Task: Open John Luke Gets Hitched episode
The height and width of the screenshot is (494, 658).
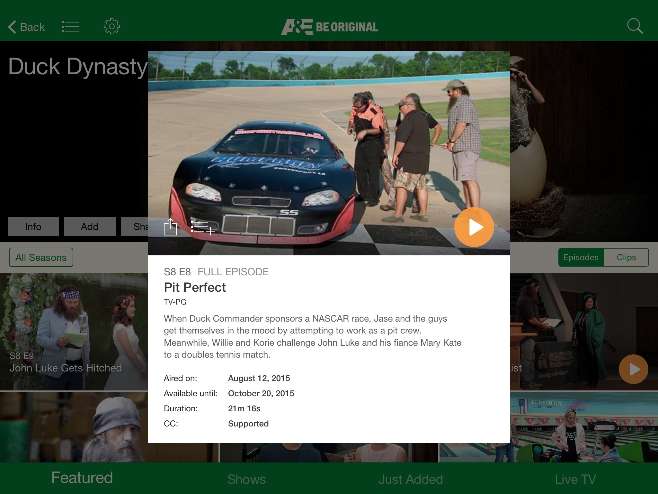Action: click(x=74, y=332)
